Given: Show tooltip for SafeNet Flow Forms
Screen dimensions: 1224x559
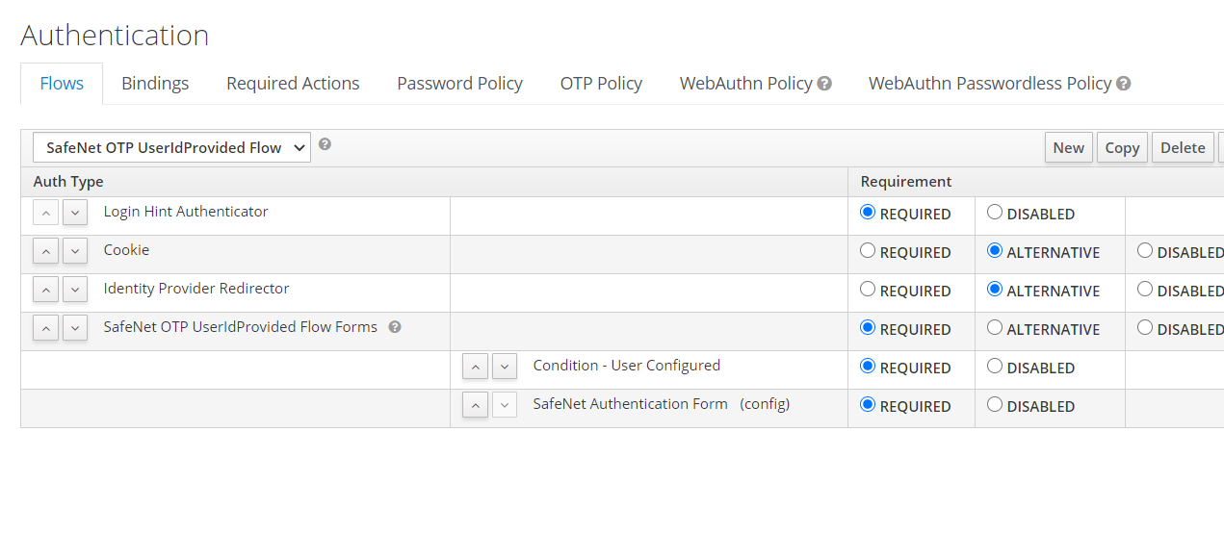Looking at the screenshot, I should tap(395, 327).
